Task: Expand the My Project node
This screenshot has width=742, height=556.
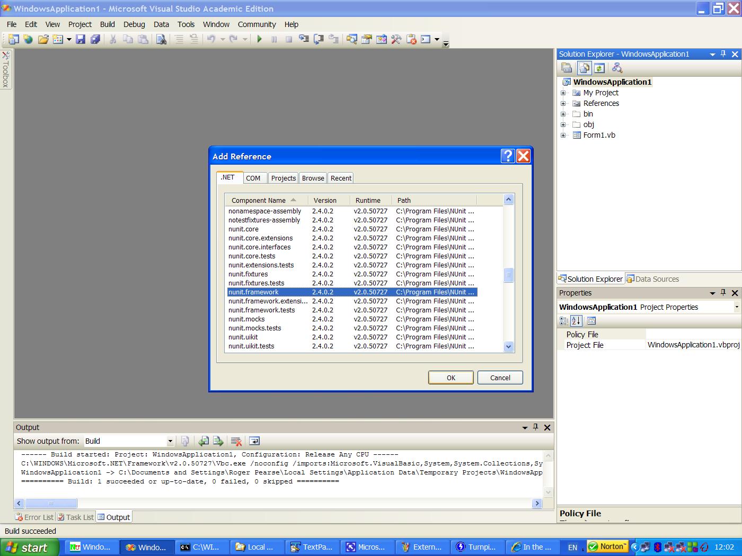Action: tap(563, 93)
